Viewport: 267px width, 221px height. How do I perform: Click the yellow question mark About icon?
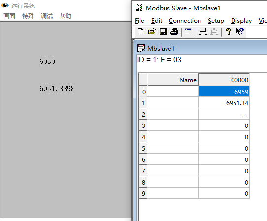click(x=229, y=32)
